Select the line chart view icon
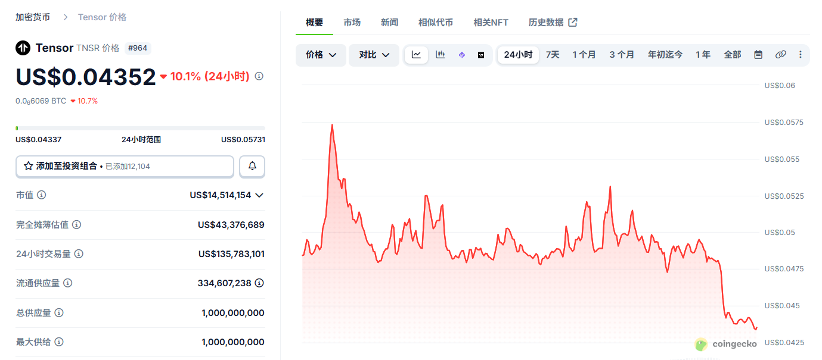 point(416,55)
